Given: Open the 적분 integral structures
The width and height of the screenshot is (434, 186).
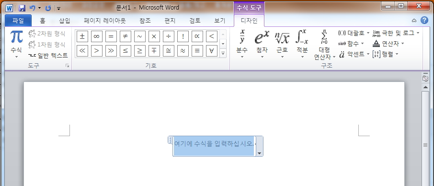Looking at the screenshot, I should click(x=302, y=44).
